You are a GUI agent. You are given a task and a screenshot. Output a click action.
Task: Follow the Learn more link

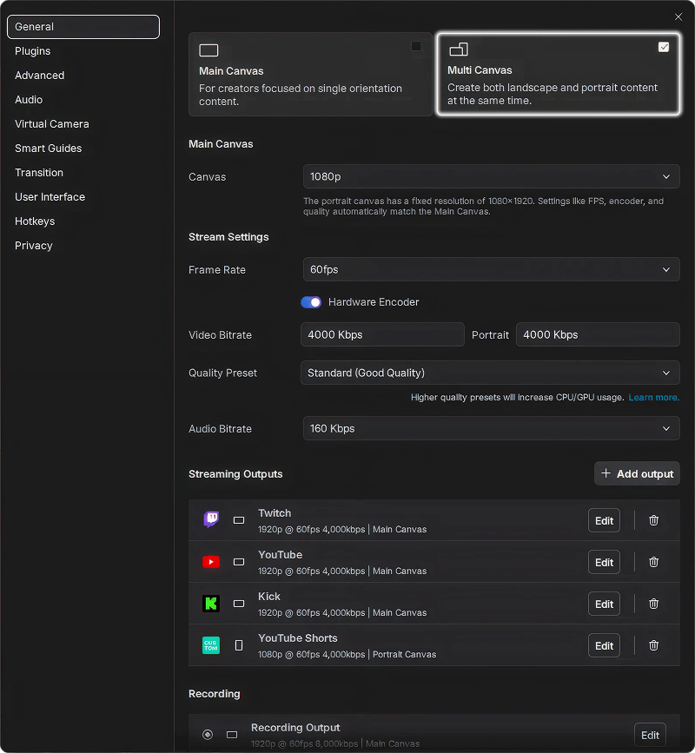pos(653,397)
